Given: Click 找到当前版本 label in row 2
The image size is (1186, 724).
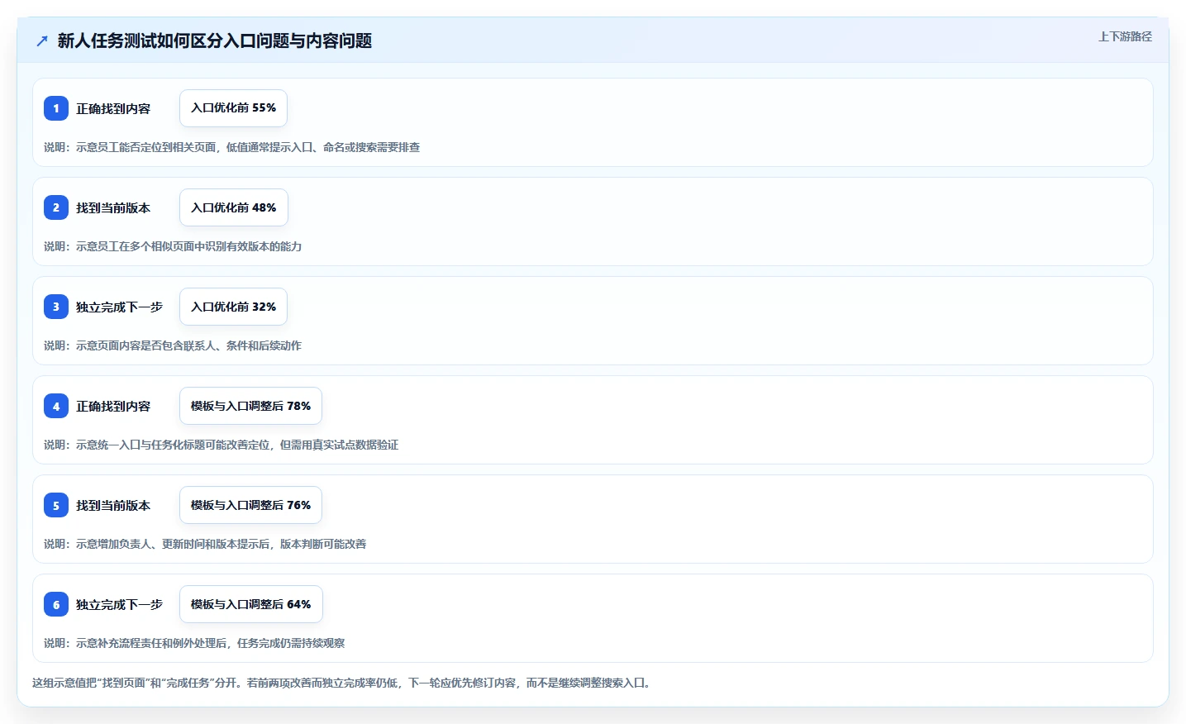Looking at the screenshot, I should tap(113, 207).
